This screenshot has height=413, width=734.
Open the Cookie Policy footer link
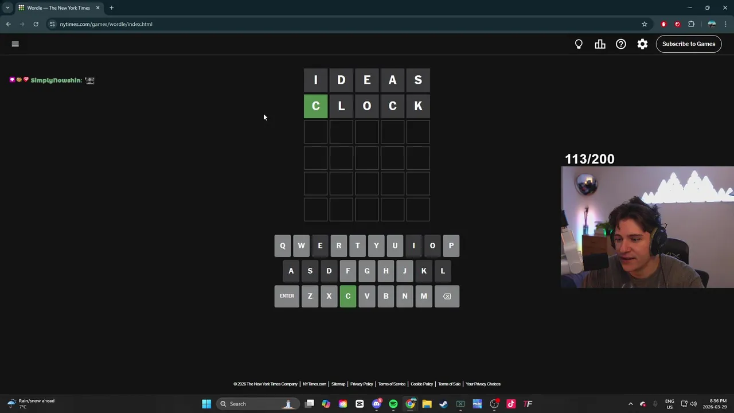[422, 384]
